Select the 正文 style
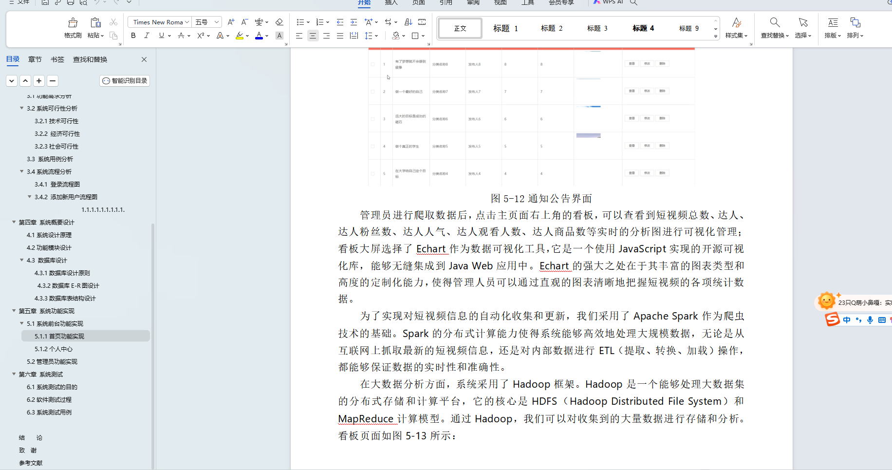 click(x=460, y=28)
